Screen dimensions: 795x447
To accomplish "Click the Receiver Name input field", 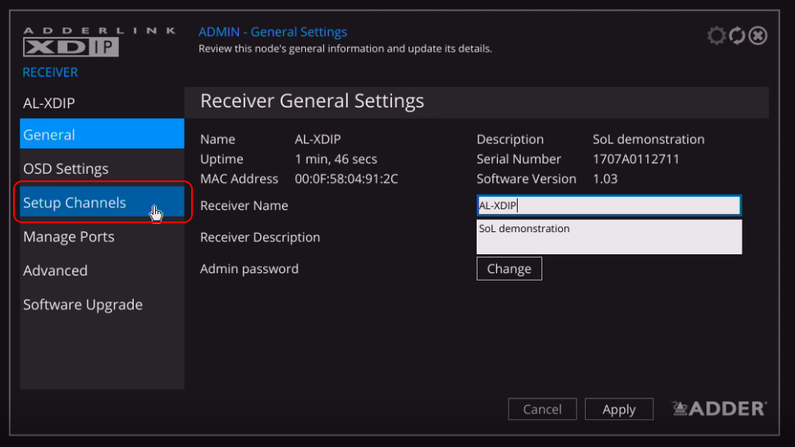I will coord(609,206).
